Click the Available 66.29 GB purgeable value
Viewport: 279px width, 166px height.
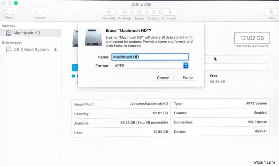pos(144,122)
